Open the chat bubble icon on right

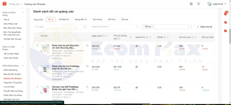[x=226, y=31]
